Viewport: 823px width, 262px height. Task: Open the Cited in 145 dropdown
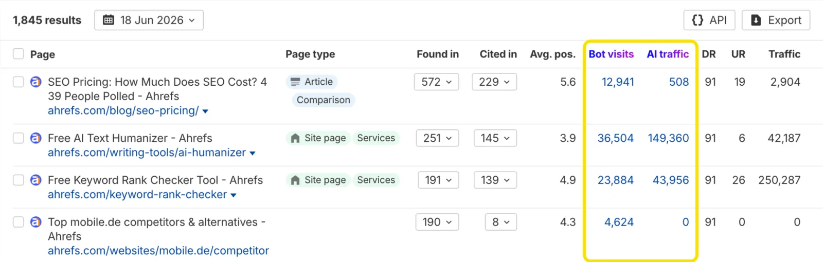tap(495, 138)
